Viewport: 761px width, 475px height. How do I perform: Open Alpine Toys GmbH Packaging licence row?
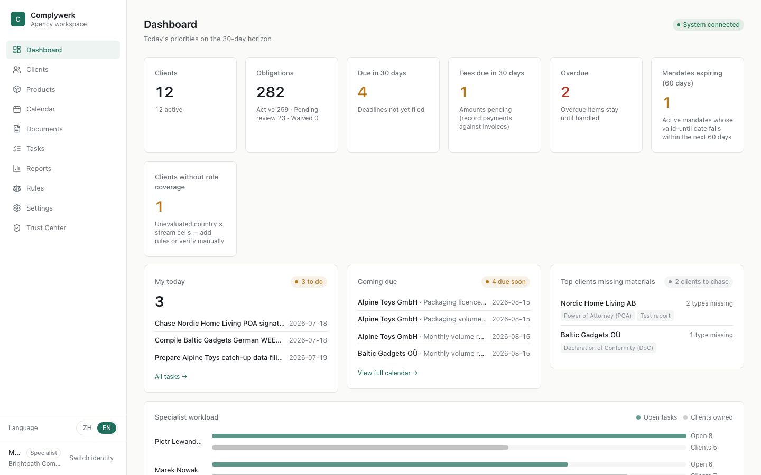click(444, 302)
